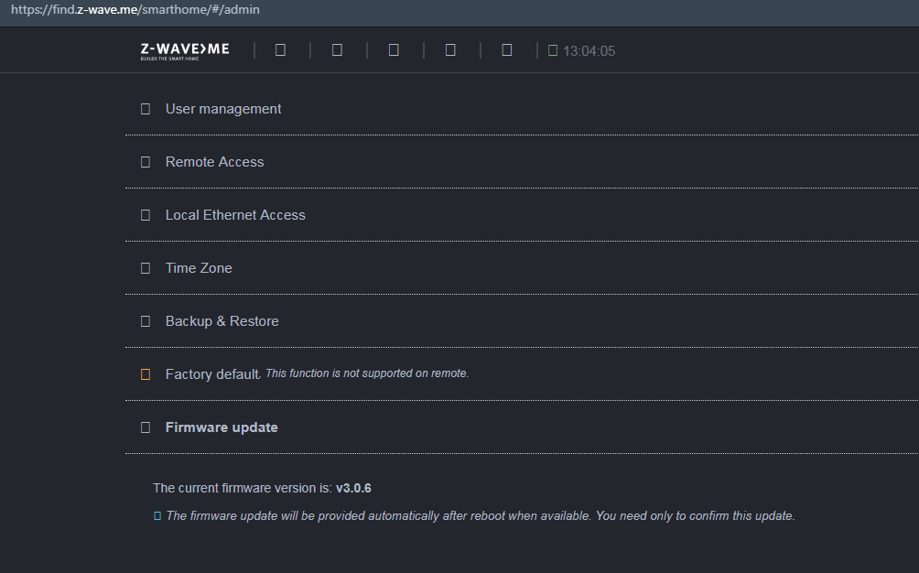This screenshot has width=919, height=573.
Task: Click the first navigation icon after the logo
Action: (x=280, y=50)
